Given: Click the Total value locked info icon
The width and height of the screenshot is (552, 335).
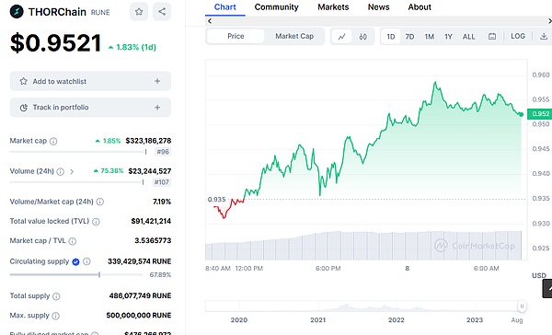Looking at the screenshot, I should [96, 222].
